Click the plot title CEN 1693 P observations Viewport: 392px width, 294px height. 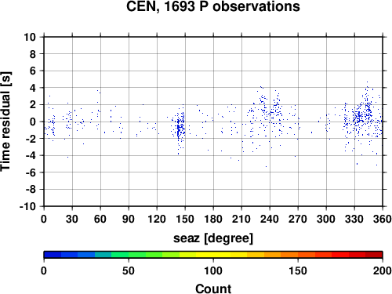(213, 6)
